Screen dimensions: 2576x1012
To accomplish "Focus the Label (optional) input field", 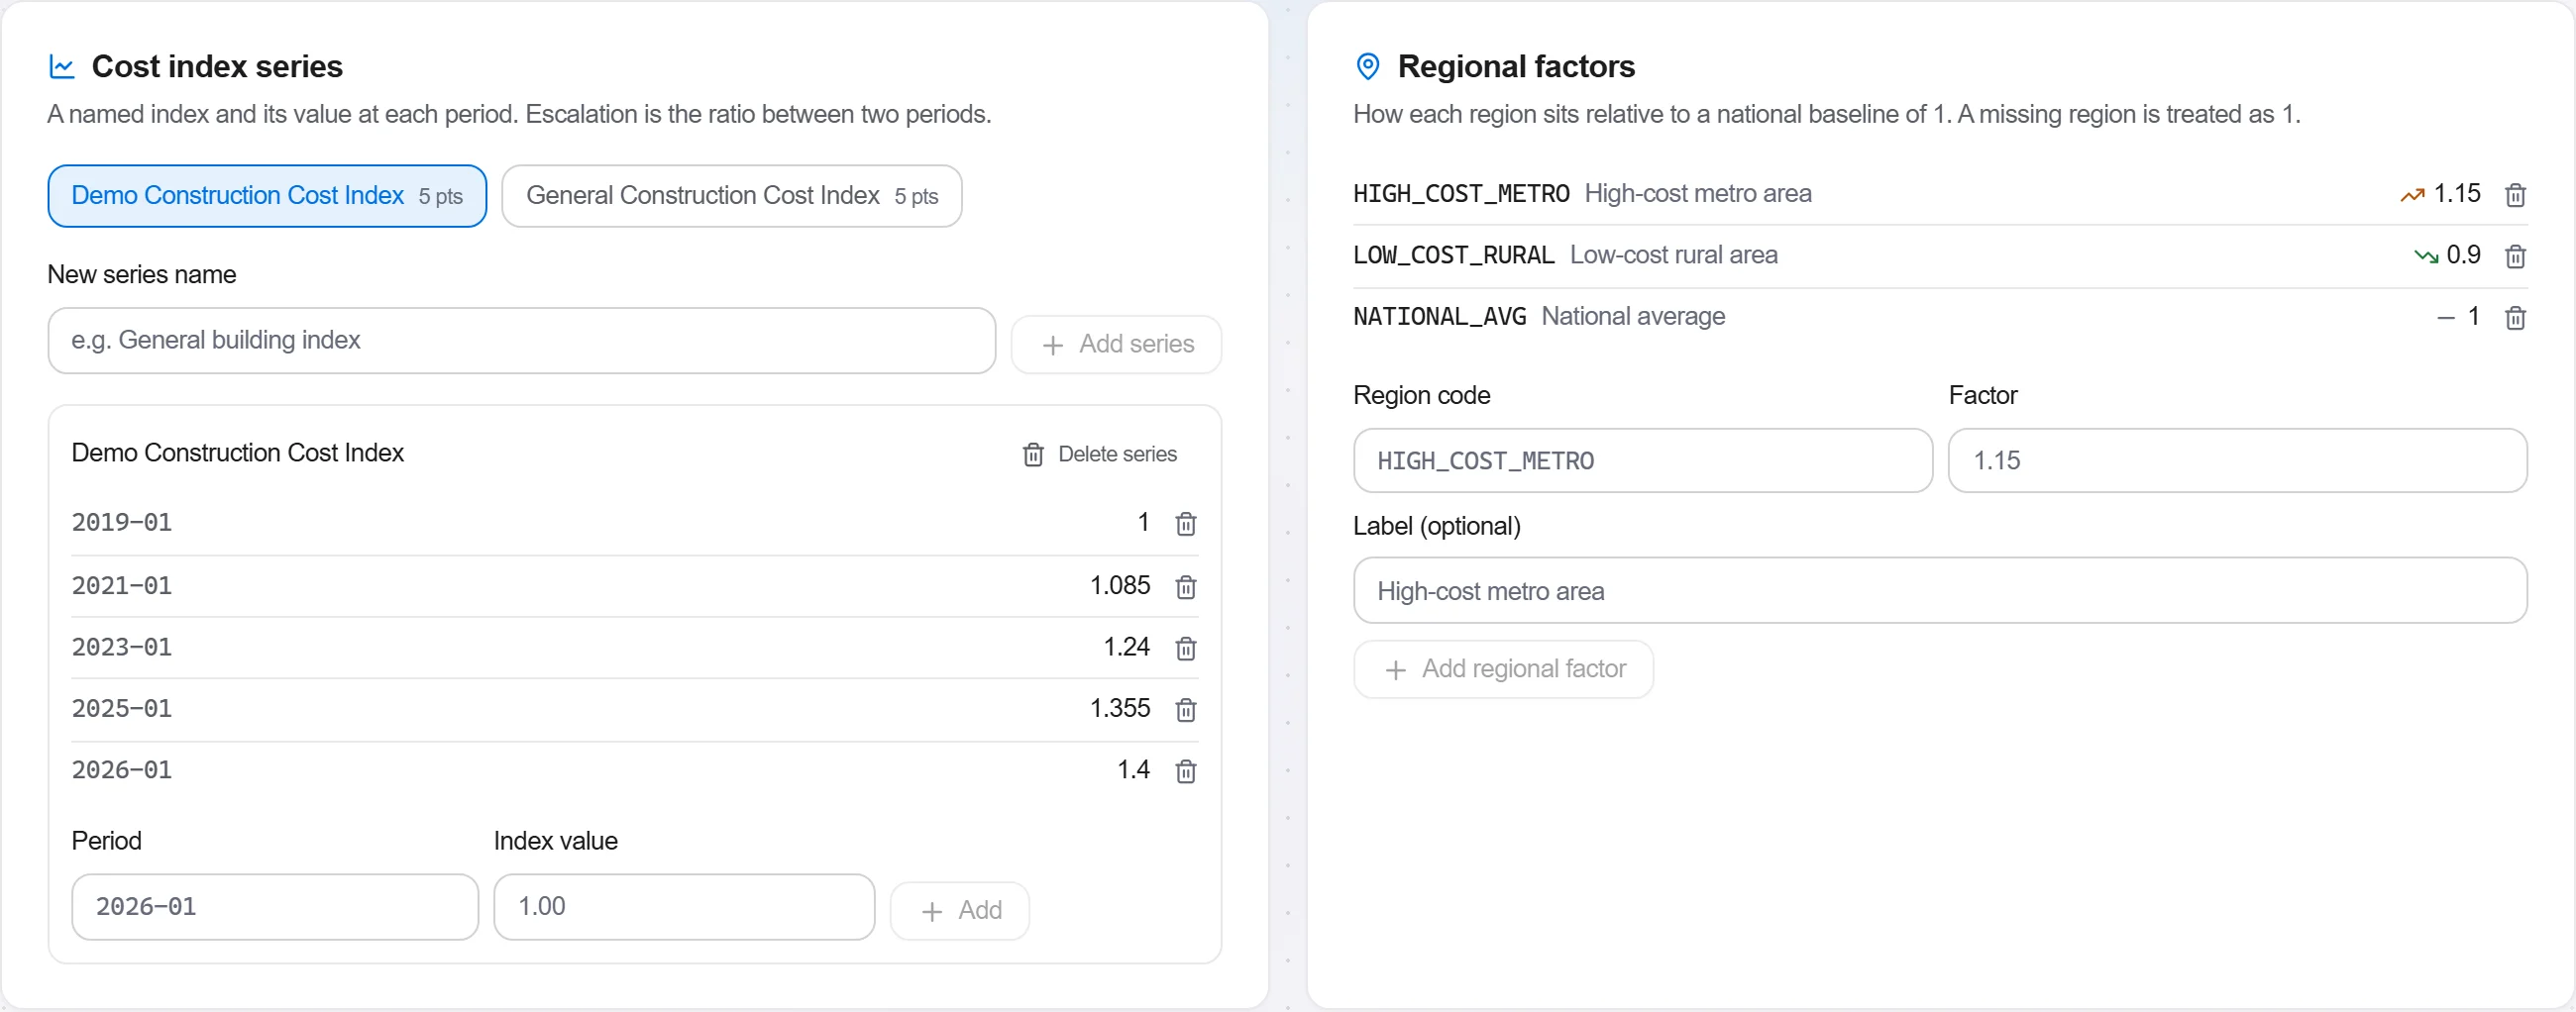I will 1940,591.
